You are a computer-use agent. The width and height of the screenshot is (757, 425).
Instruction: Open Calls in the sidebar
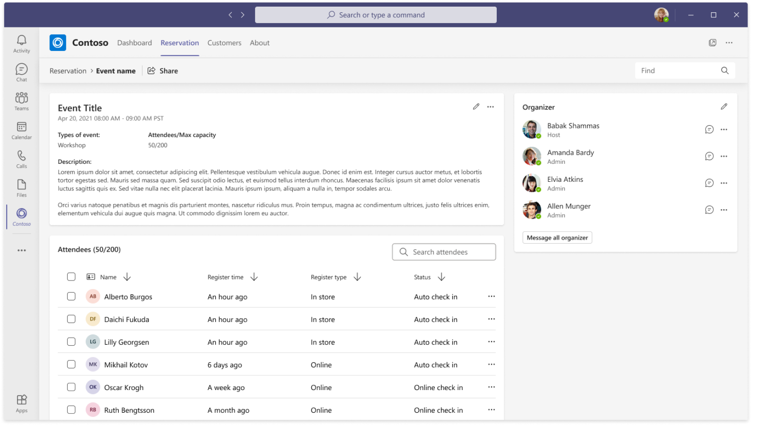pyautogui.click(x=21, y=159)
